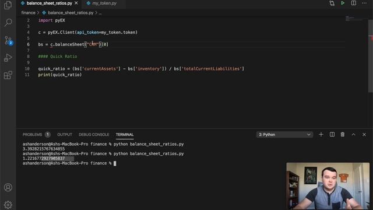Image resolution: width=373 pixels, height=210 pixels.
Task: Click the Problems count badge '1'
Action: click(x=48, y=135)
